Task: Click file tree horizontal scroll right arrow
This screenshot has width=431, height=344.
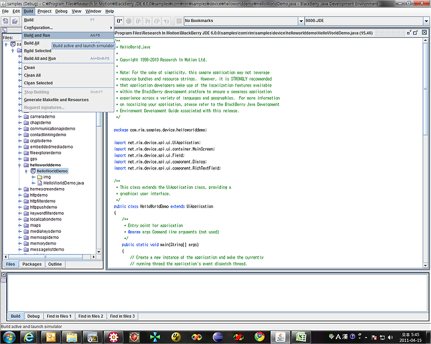Action: [x=93, y=257]
